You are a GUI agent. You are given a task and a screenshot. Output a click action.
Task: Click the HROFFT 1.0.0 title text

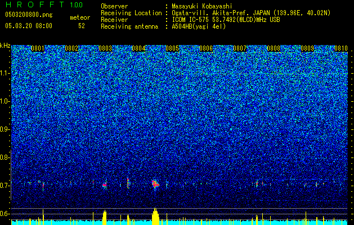tap(44, 4)
